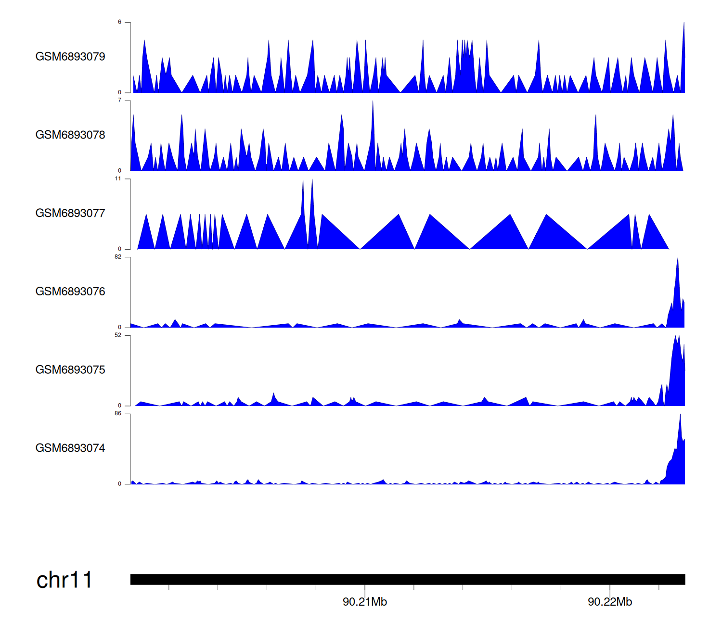
Task: Select the GSM6893076 track label
Action: (70, 292)
